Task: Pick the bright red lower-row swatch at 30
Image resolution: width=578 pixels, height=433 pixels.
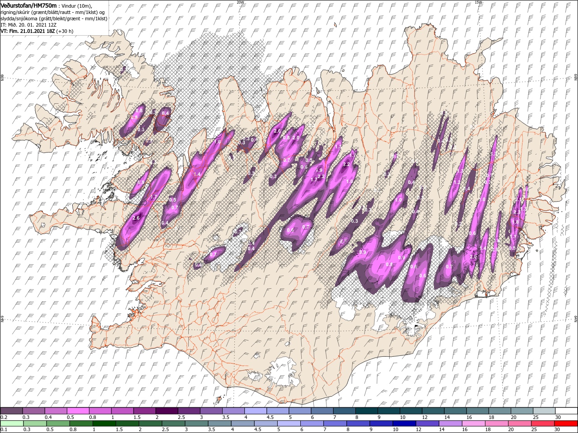Action: click(566, 424)
